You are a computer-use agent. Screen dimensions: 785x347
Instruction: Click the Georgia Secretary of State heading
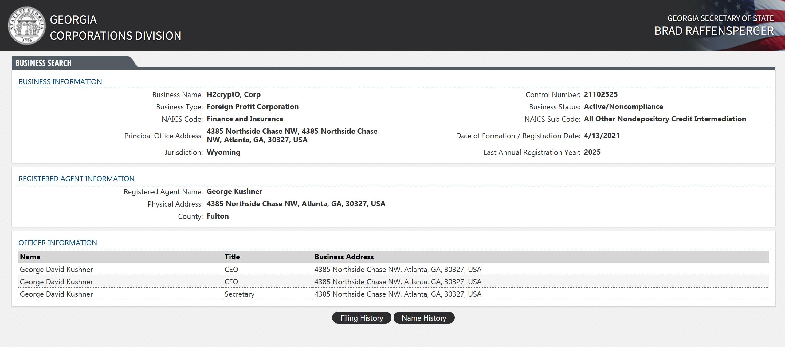(x=720, y=18)
